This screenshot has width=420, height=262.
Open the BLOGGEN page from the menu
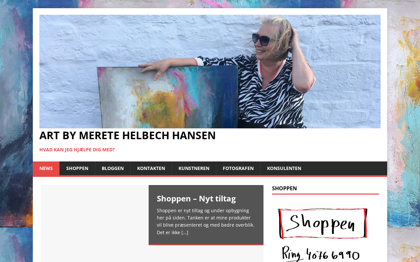113,168
